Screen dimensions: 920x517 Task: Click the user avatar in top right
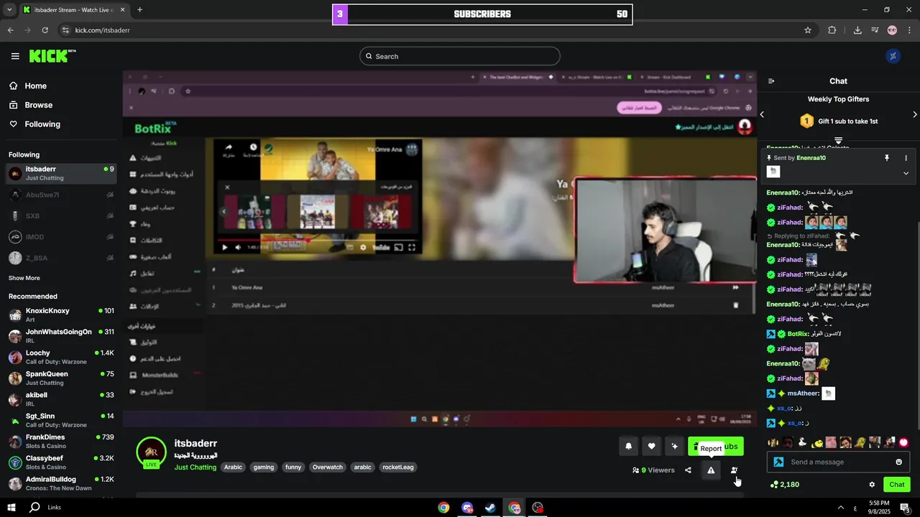coord(893,56)
